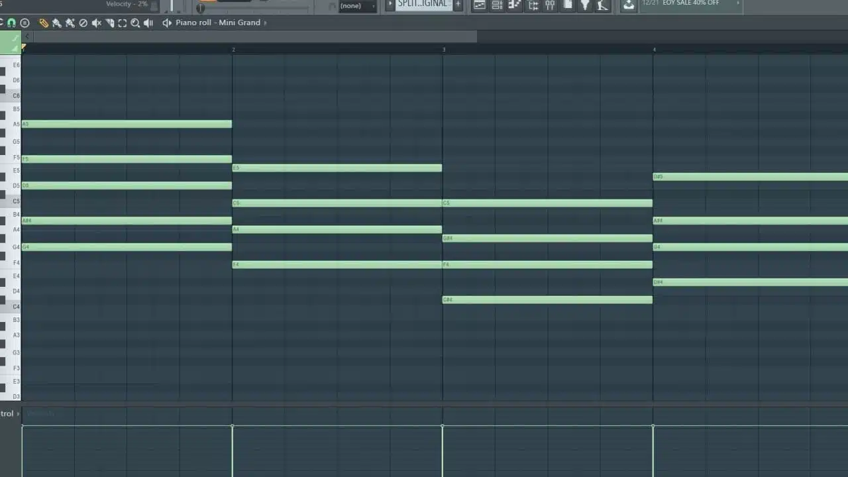
Task: Click the C4 piano key
Action: tap(11, 307)
